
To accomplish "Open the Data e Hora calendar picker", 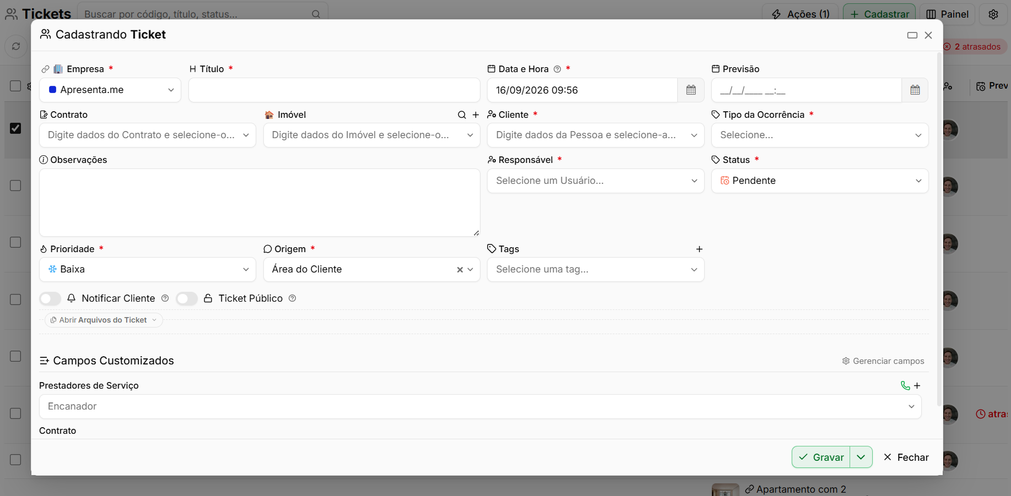I will point(691,90).
